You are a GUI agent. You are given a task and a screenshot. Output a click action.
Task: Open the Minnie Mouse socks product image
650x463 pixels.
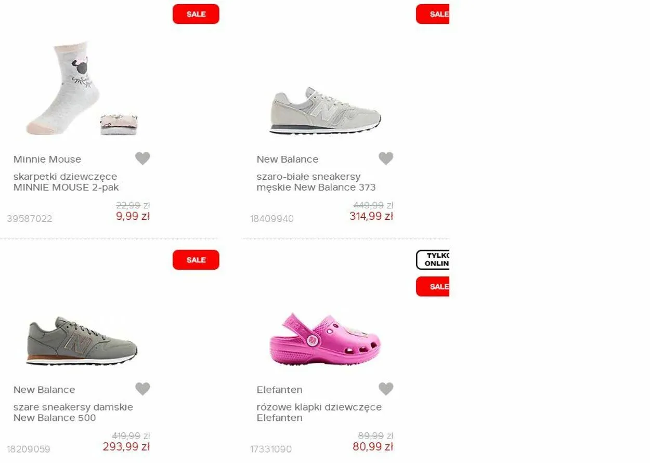click(x=82, y=88)
